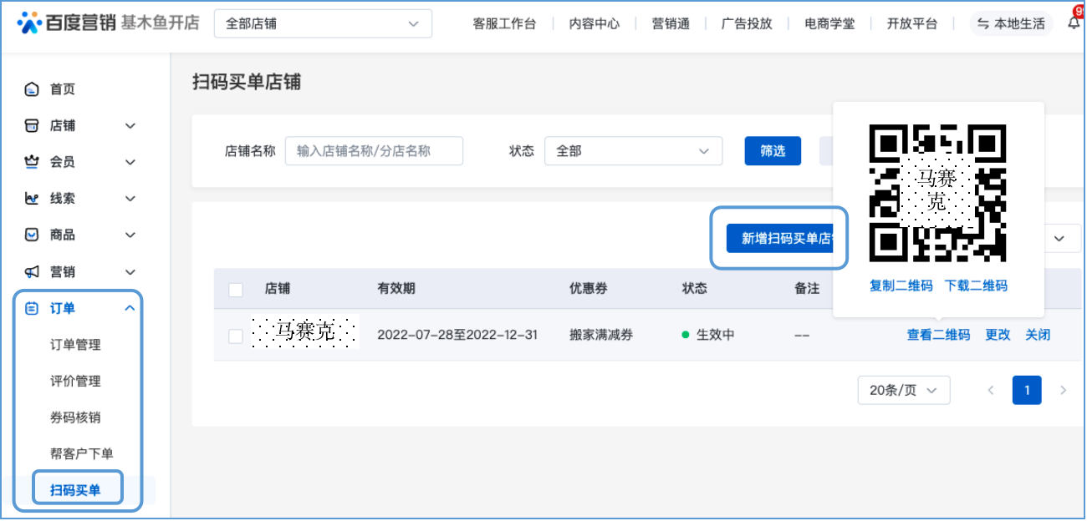Click 复制二维码 link
Viewport: 1087px width, 521px height.
pyautogui.click(x=901, y=286)
